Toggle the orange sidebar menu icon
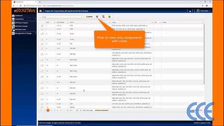Viewport: 224px width, 126px height. [x=41, y=11]
